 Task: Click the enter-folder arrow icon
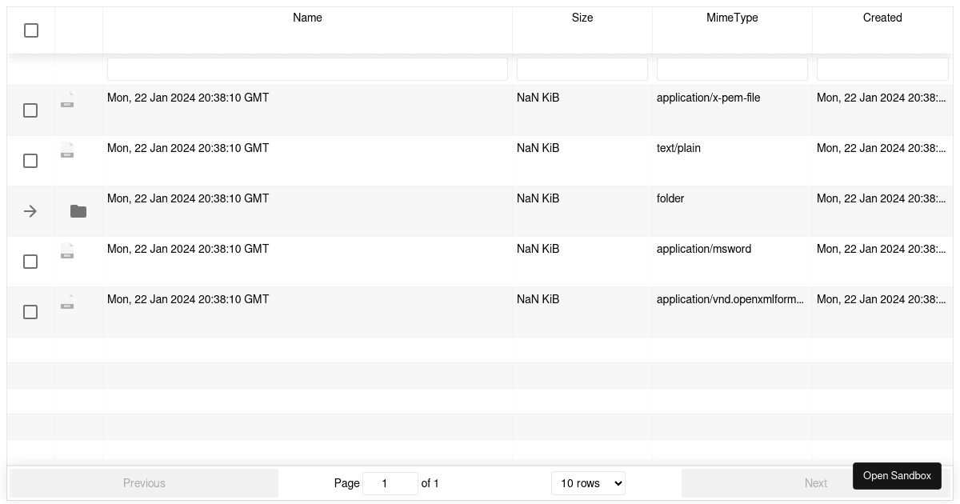tap(30, 211)
